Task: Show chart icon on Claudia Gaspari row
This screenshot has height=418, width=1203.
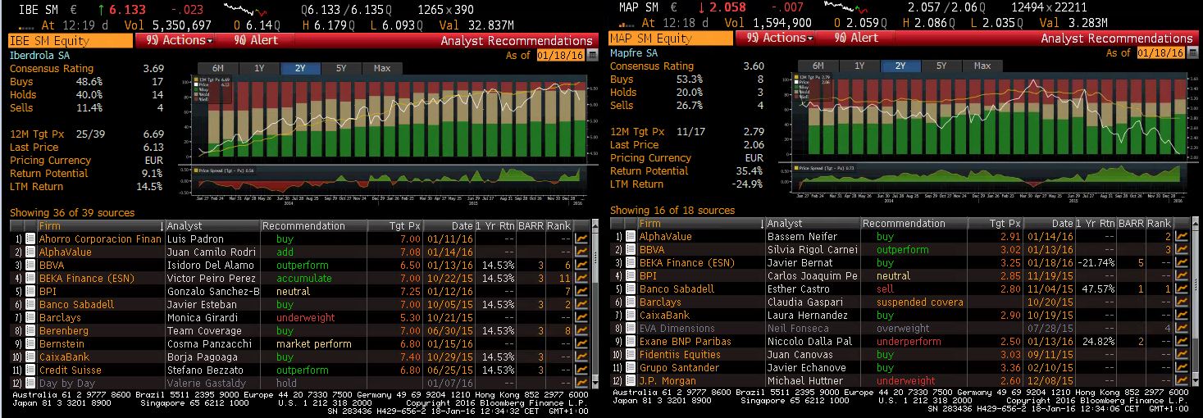Action: (x=1182, y=302)
